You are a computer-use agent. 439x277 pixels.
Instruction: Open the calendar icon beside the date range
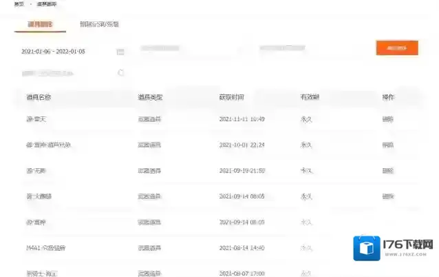(120, 52)
